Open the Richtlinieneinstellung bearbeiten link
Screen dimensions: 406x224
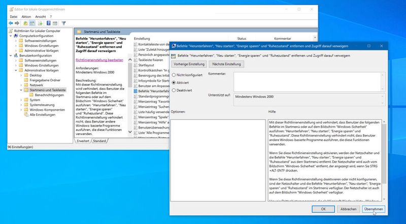(99, 60)
